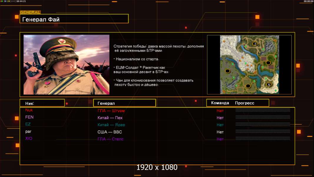Click the Генерал Фай title field
Image resolution: width=314 pixels, height=177 pixels.
tap(74, 19)
